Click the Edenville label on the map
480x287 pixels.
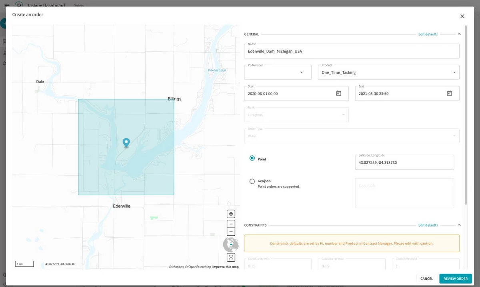pyautogui.click(x=121, y=206)
